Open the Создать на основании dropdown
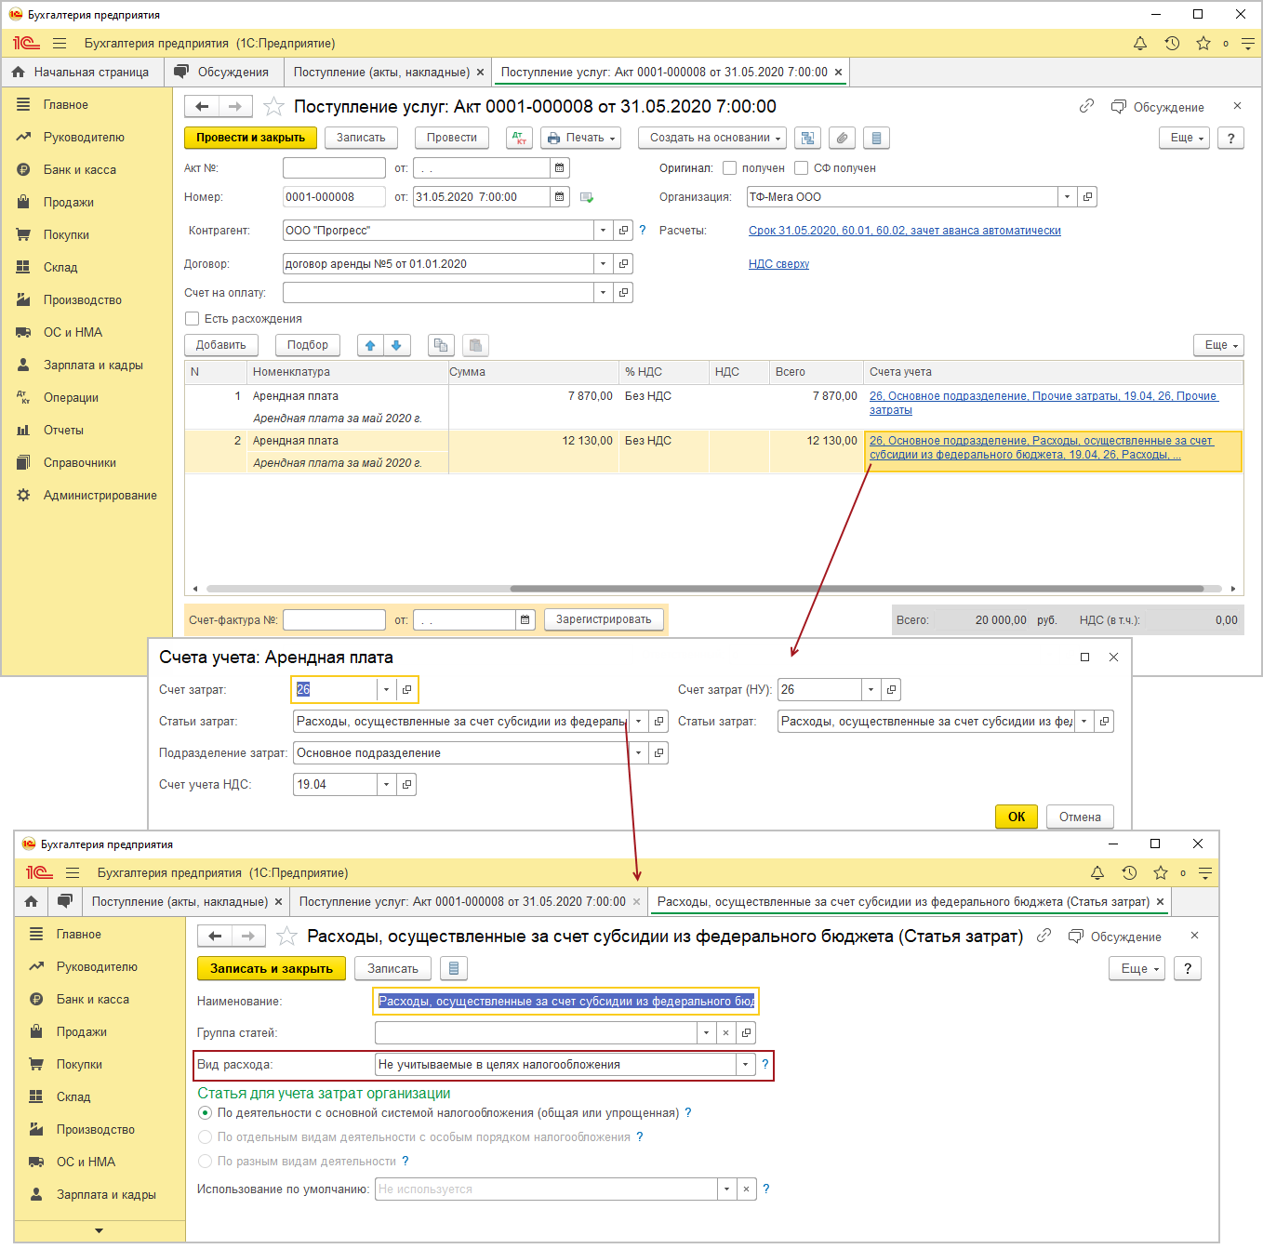 point(712,138)
